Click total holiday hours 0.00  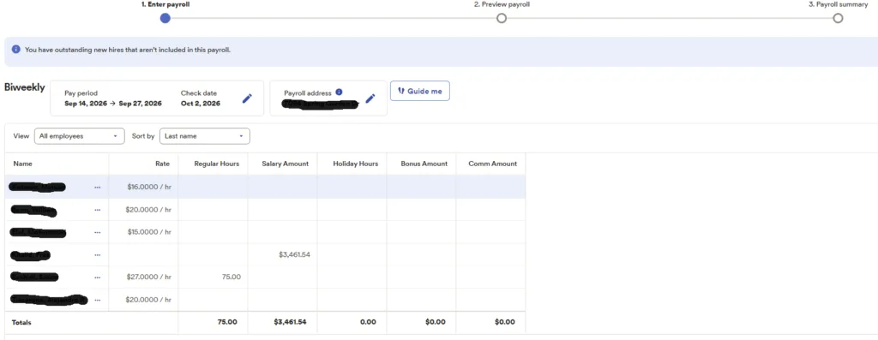(369, 322)
